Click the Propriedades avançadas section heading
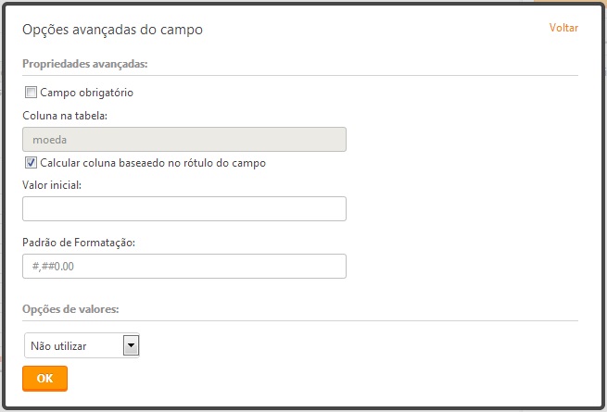This screenshot has width=607, height=412. coord(84,64)
